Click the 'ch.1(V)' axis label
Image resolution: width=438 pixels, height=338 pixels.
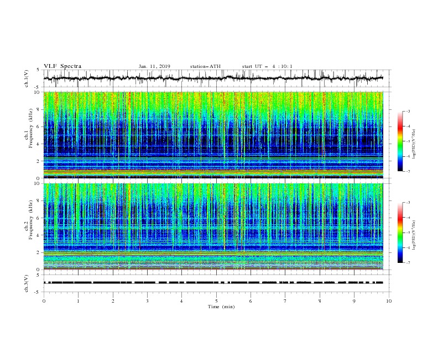point(27,78)
